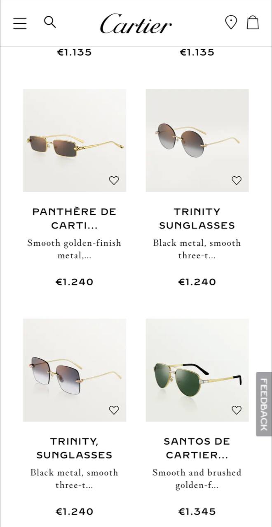Go to the Cartier logo homepage
Image resolution: width=272 pixels, height=527 pixels.
pyautogui.click(x=136, y=24)
